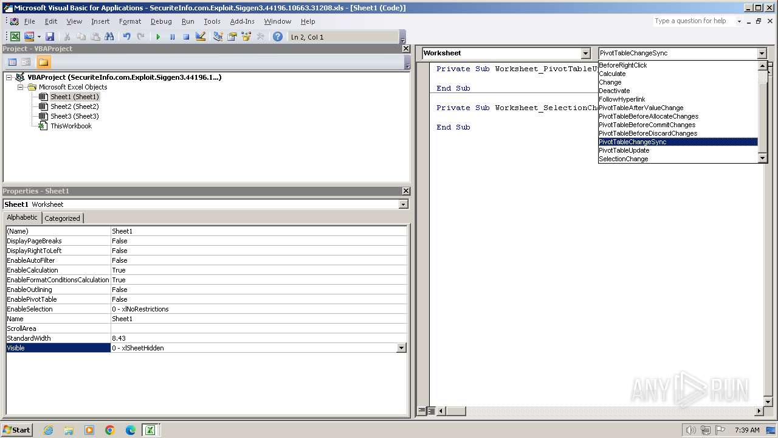Open the File menu
The image size is (778, 438).
pos(29,21)
